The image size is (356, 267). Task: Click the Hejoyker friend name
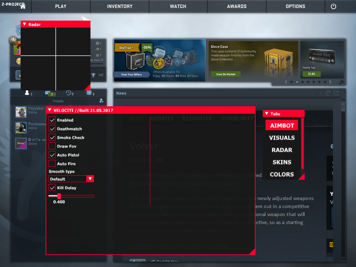point(36,108)
